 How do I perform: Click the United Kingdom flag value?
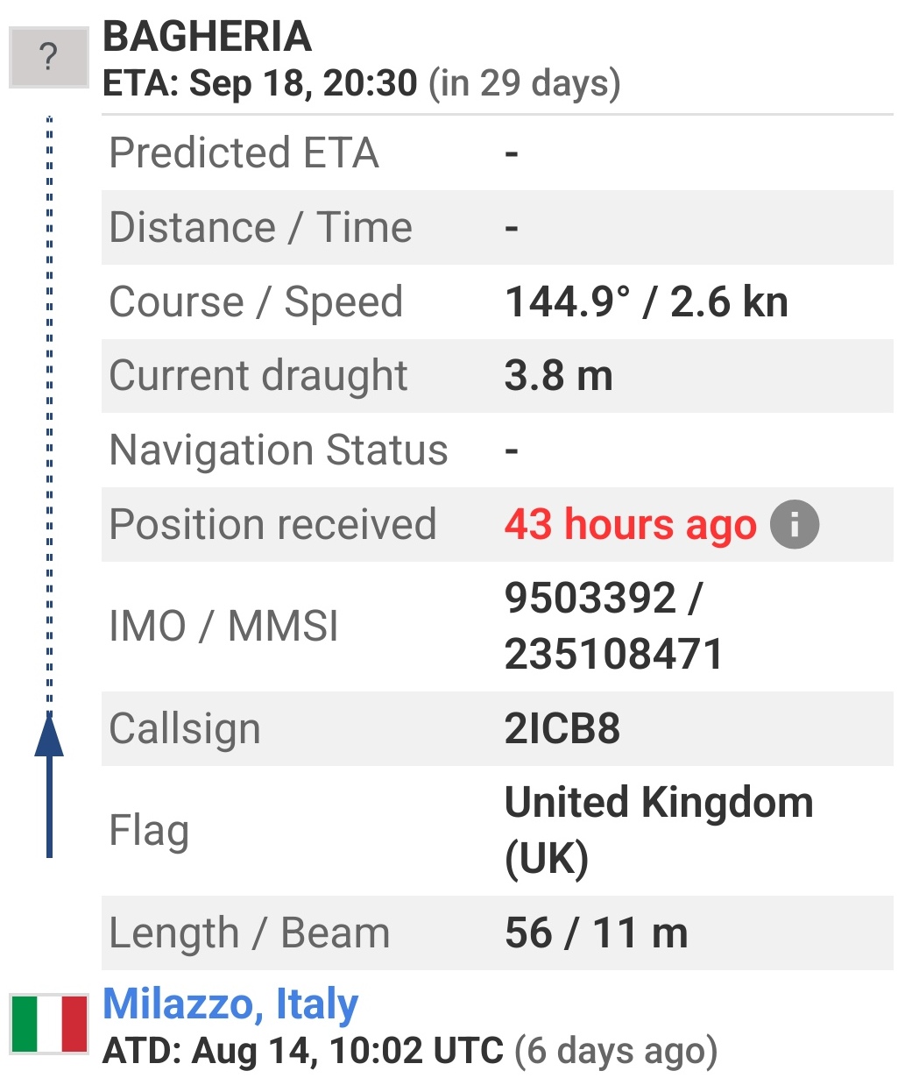tap(659, 830)
